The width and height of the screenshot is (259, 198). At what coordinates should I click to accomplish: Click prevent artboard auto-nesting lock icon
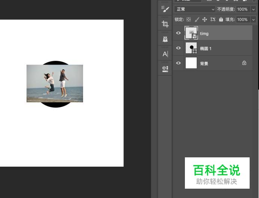tap(213, 19)
